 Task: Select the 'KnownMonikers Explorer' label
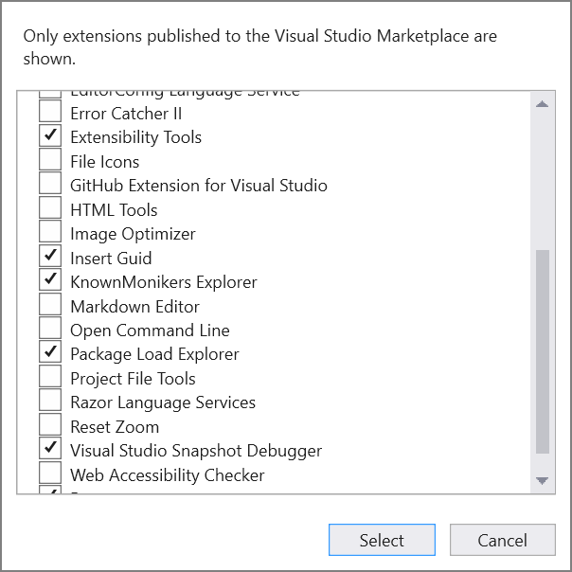(164, 282)
